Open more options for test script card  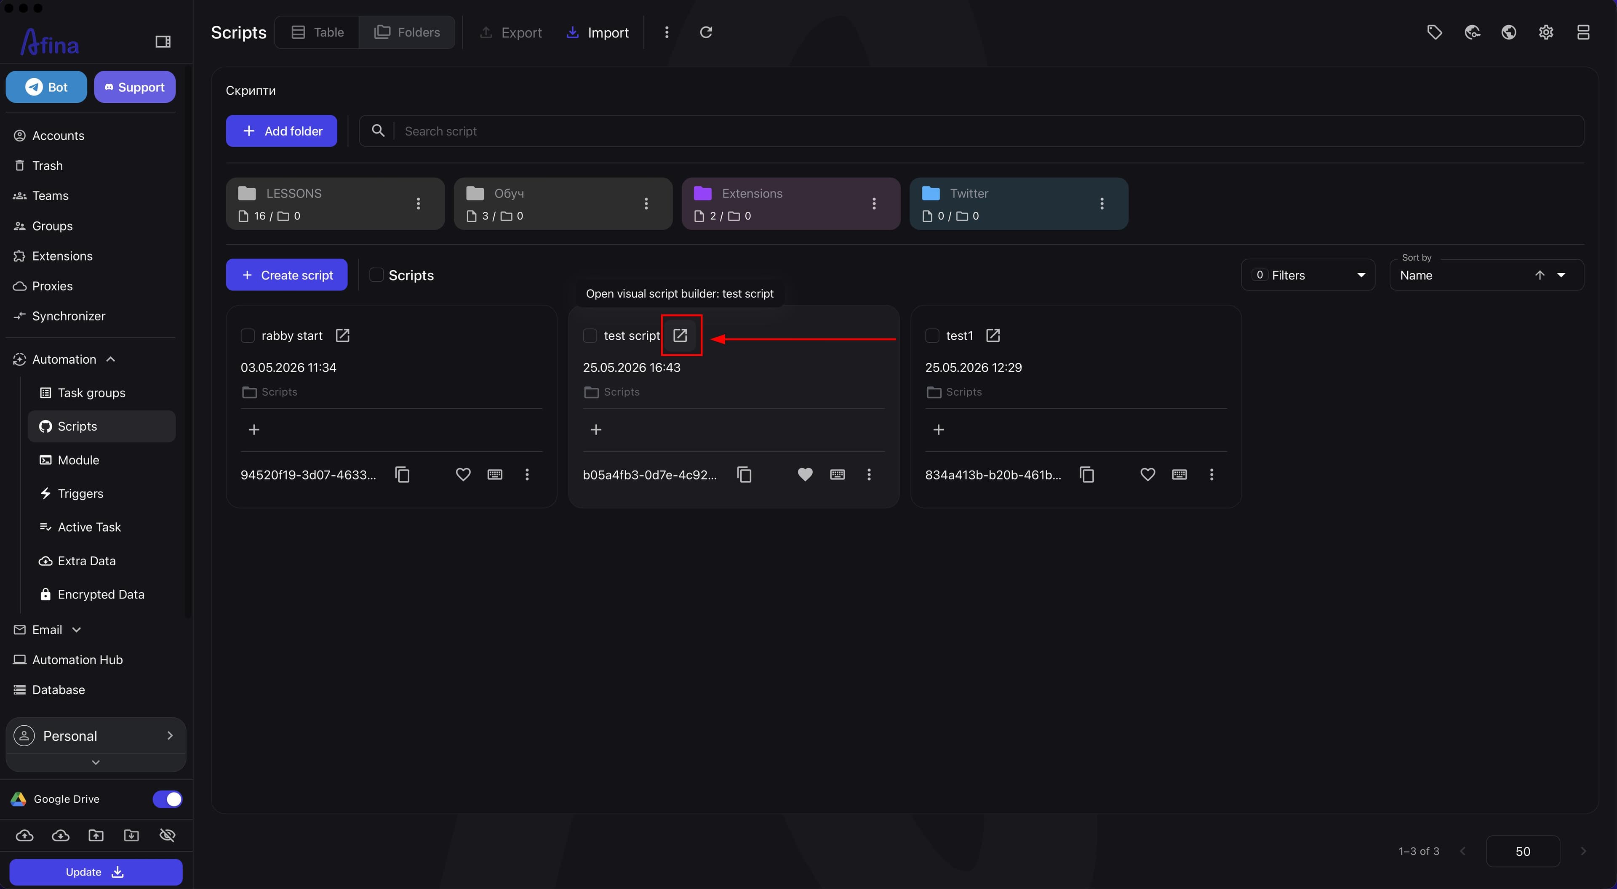869,474
